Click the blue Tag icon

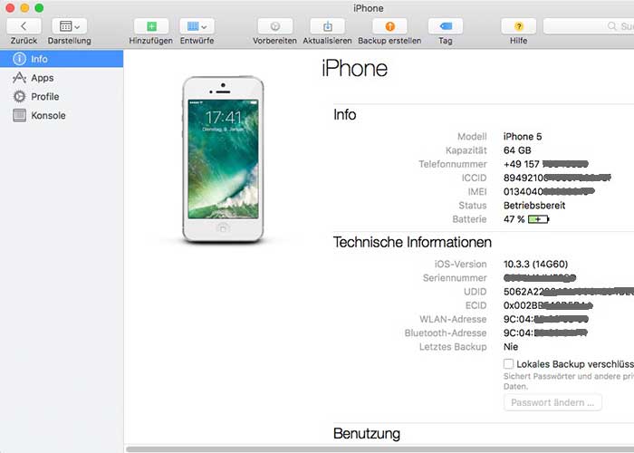tap(446, 26)
